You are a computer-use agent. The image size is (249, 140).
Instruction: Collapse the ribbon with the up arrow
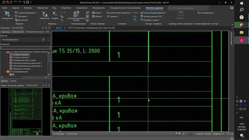[x=232, y=24]
